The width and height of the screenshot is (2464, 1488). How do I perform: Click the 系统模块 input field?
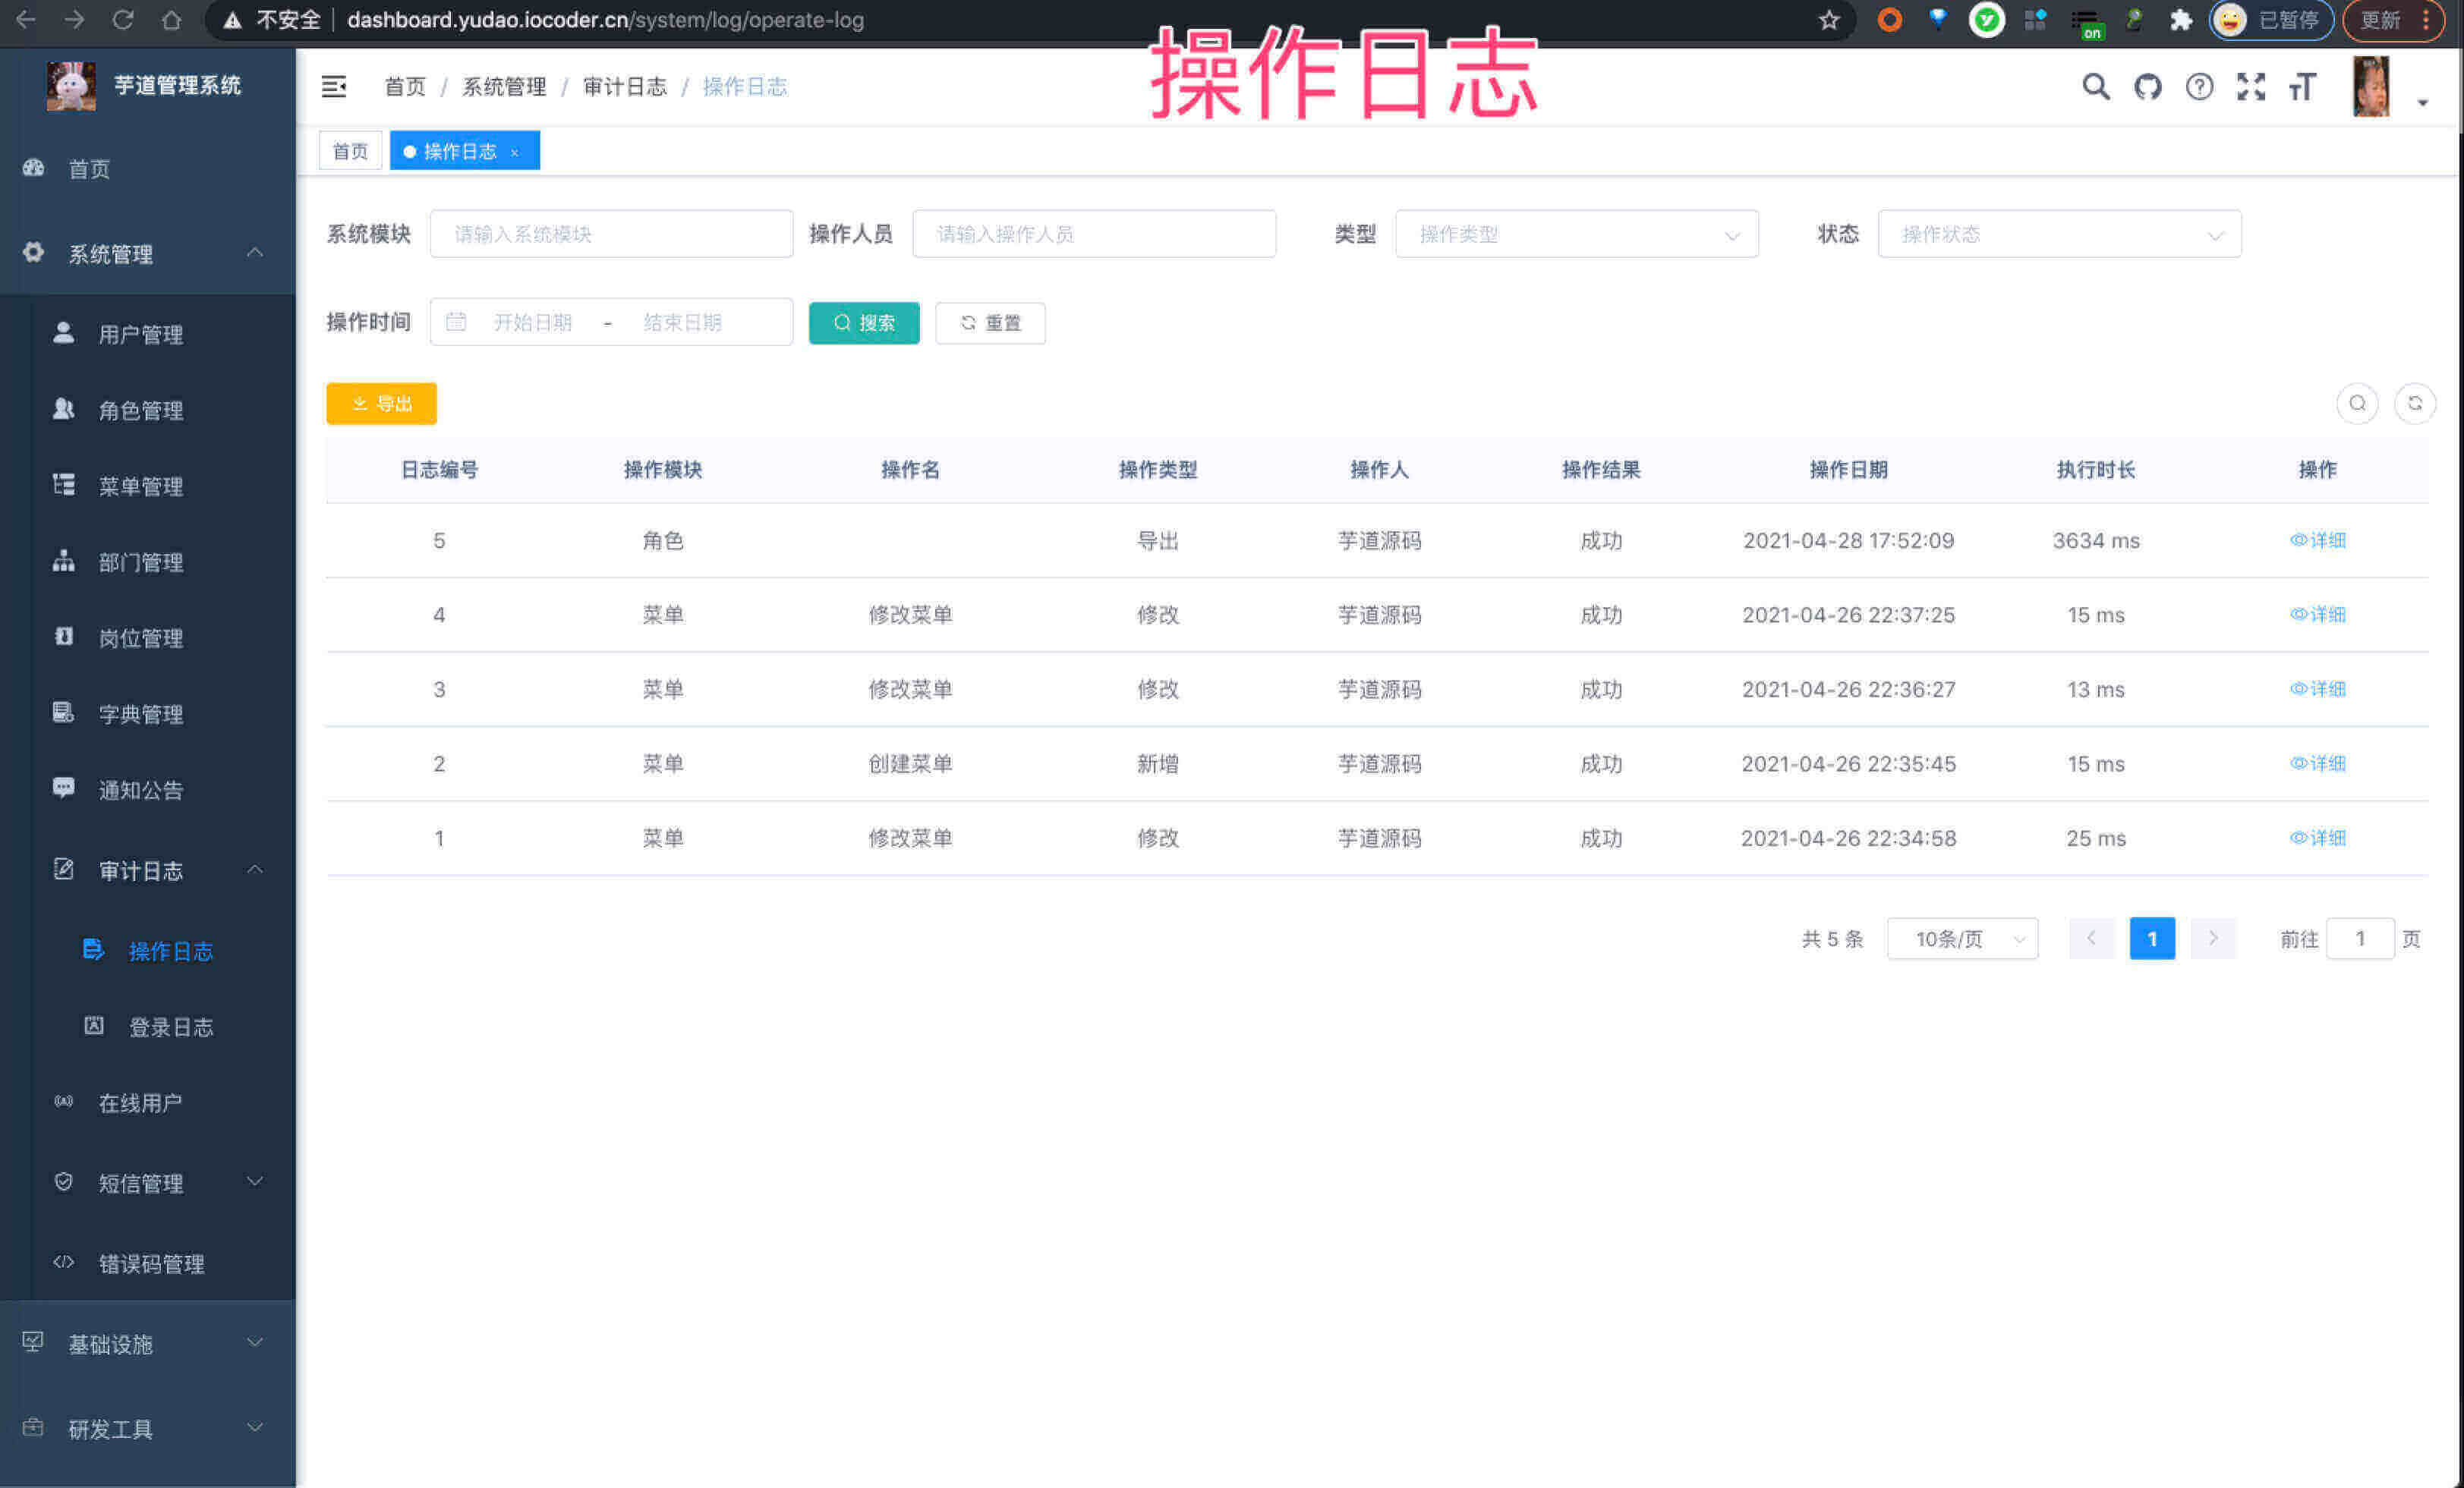pyautogui.click(x=611, y=233)
